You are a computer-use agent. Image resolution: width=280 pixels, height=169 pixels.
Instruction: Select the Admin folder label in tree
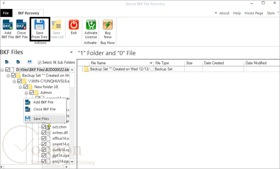[46, 93]
